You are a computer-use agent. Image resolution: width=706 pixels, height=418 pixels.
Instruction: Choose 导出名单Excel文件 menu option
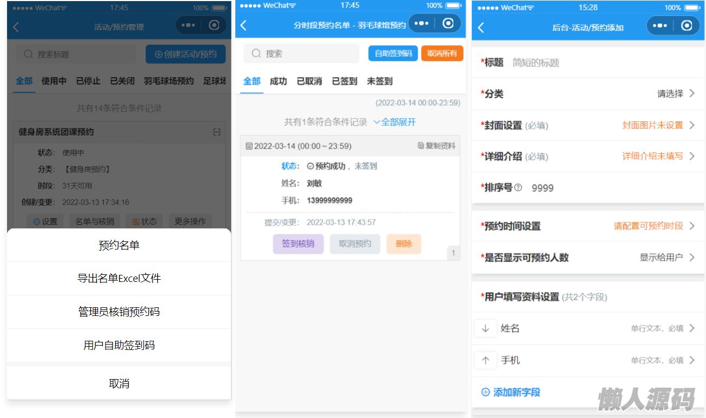[119, 279]
